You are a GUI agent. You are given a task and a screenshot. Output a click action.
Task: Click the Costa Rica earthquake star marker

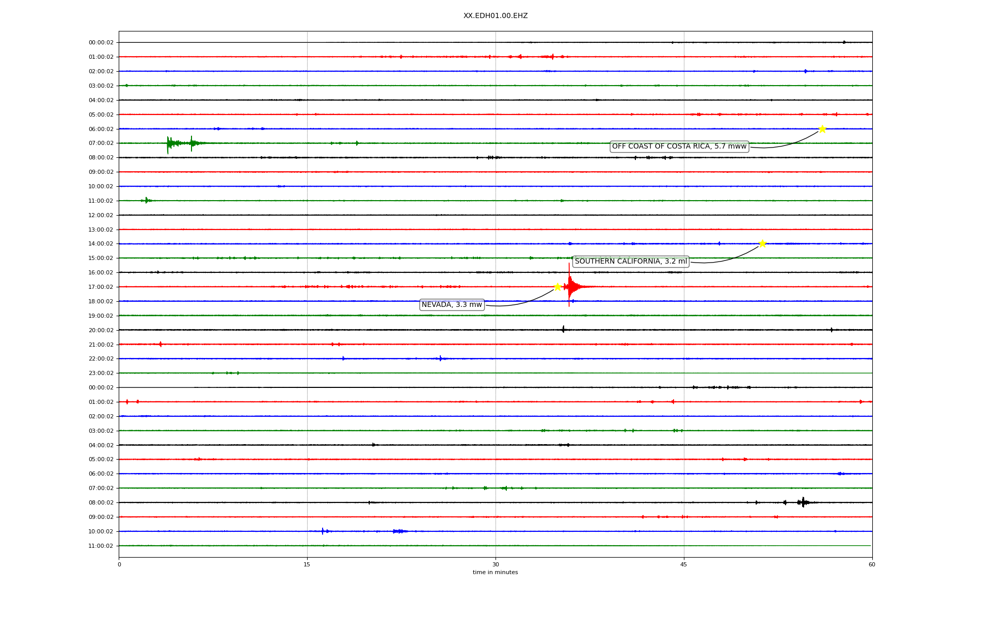tap(822, 129)
